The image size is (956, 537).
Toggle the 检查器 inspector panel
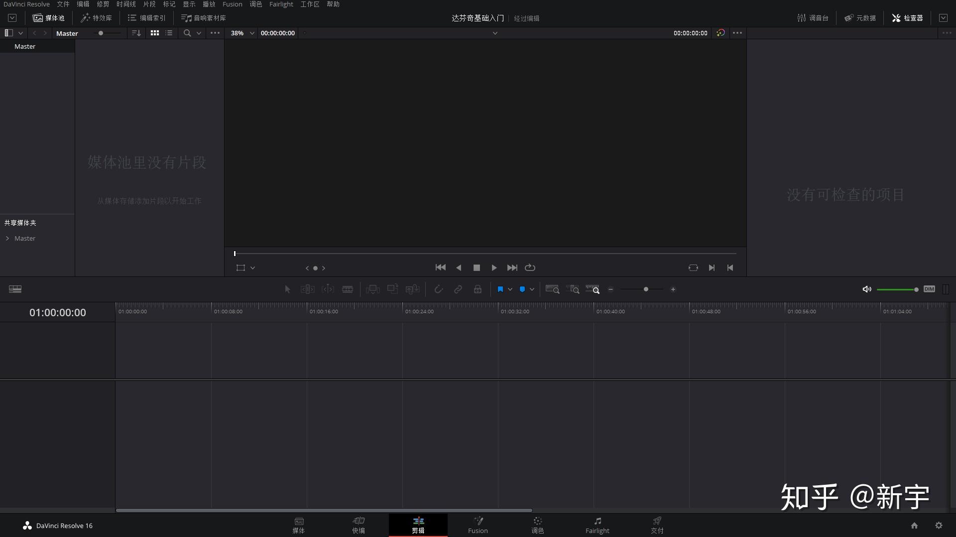pos(907,18)
